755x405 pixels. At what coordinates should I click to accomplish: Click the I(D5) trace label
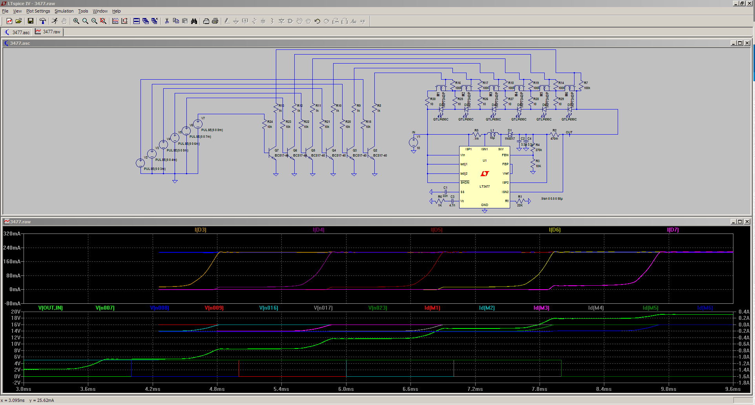pyautogui.click(x=437, y=230)
